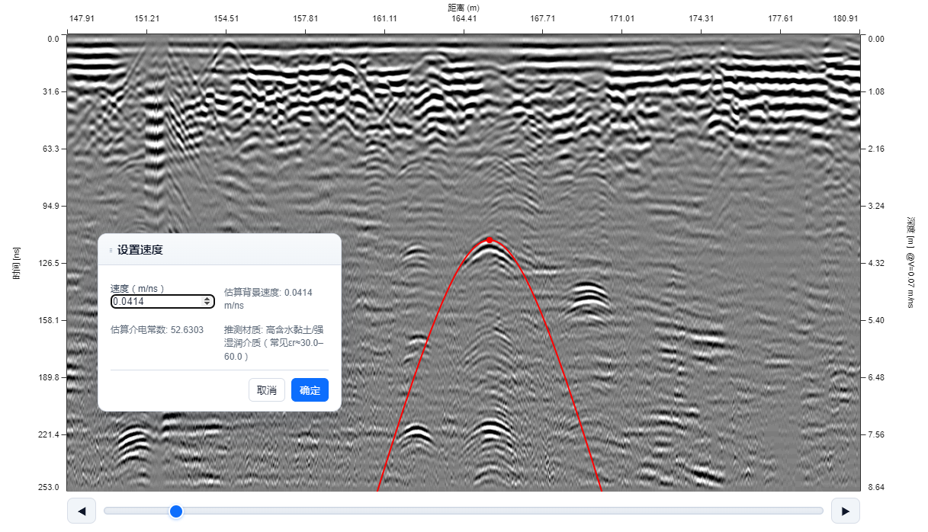Click the 估算介电常数: 52.6303 text
Screen dimensions: 928x532
pos(157,330)
